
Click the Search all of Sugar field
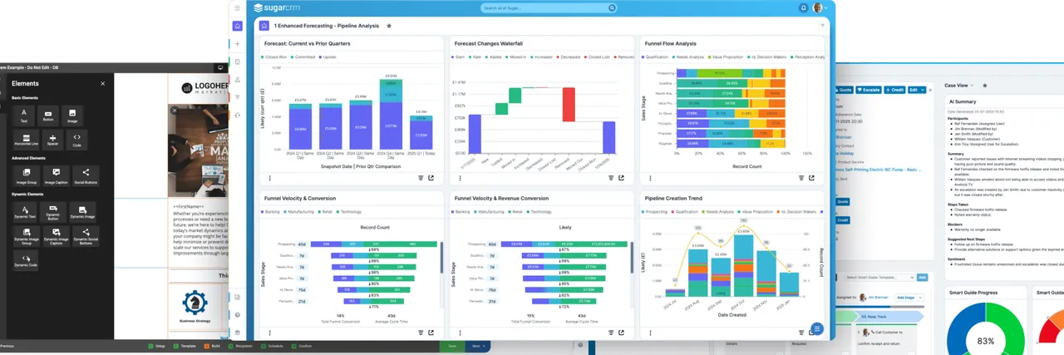(549, 7)
